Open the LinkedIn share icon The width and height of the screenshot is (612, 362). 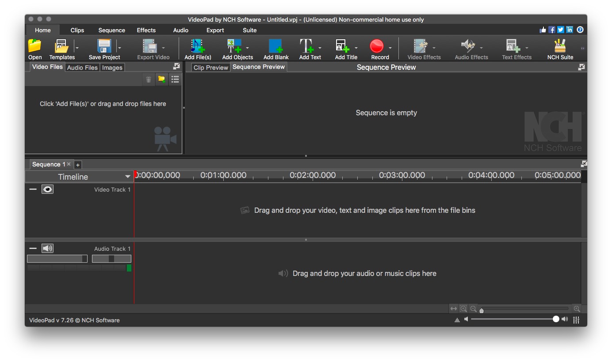[570, 30]
